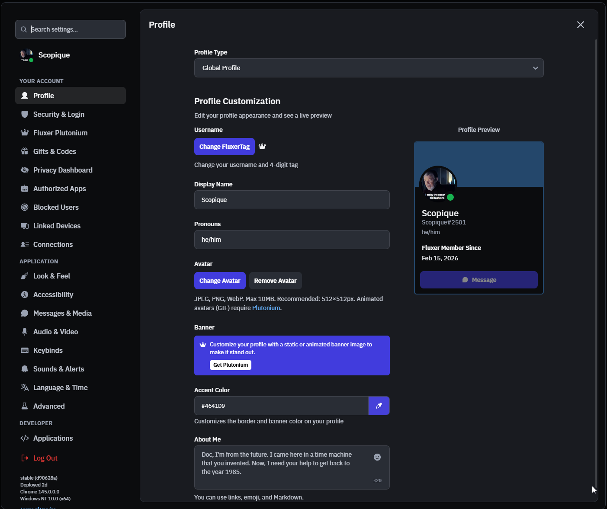The height and width of the screenshot is (509, 607).
Task: Expand the Profile Type dropdown
Action: pyautogui.click(x=369, y=68)
